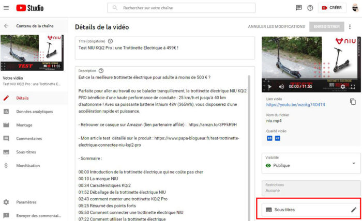
Task: Open the help question mark icon
Action: coord(310,8)
